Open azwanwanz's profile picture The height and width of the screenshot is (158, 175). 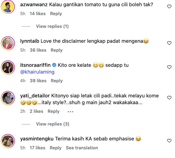tap(8, 6)
